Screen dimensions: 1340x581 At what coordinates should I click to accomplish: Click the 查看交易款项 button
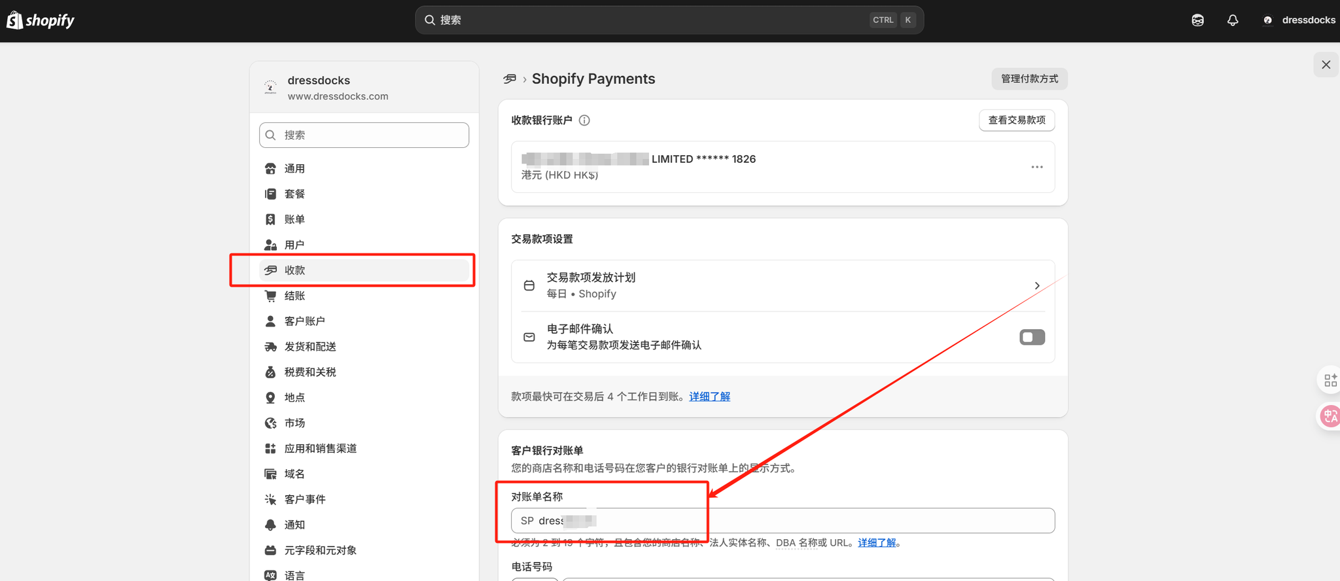click(x=1016, y=120)
